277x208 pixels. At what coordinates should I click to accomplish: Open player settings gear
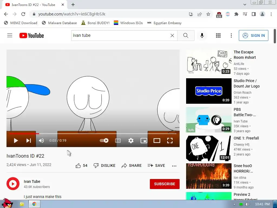131,141
